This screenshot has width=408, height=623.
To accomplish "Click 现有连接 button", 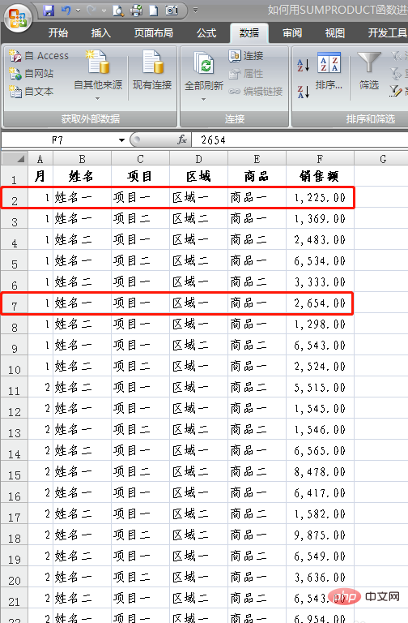I will [152, 71].
